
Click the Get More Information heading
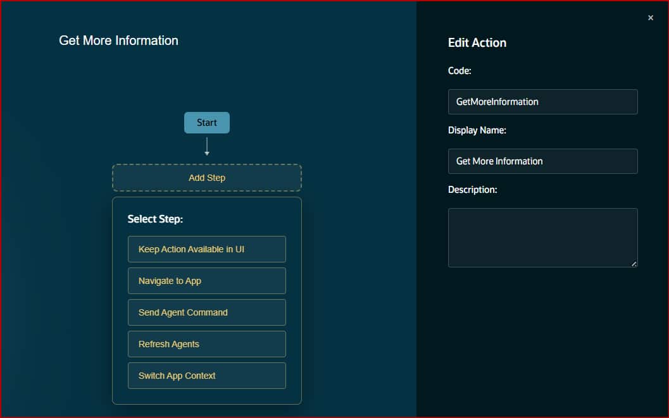118,40
